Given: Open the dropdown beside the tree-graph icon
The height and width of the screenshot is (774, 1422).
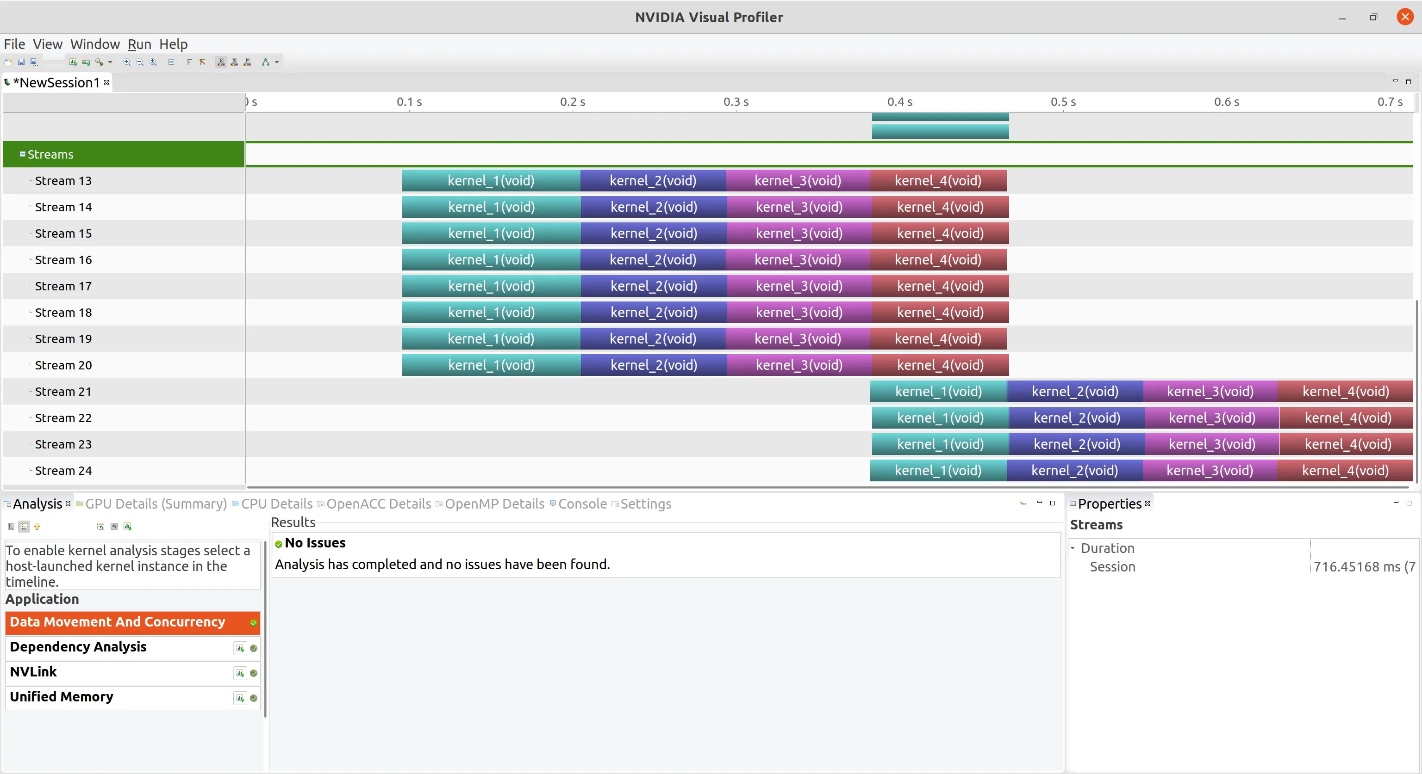Looking at the screenshot, I should (276, 62).
